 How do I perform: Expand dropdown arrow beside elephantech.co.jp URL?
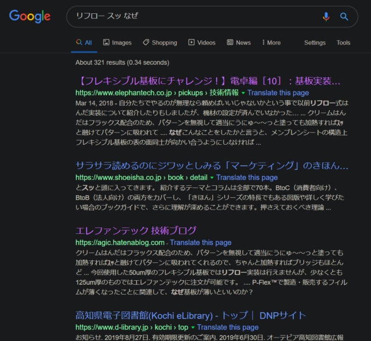pyautogui.click(x=243, y=93)
